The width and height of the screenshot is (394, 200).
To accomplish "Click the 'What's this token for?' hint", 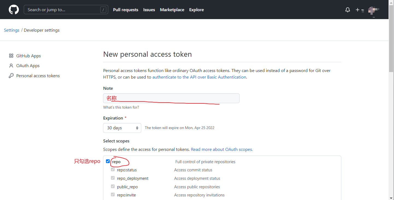I will pyautogui.click(x=121, y=107).
